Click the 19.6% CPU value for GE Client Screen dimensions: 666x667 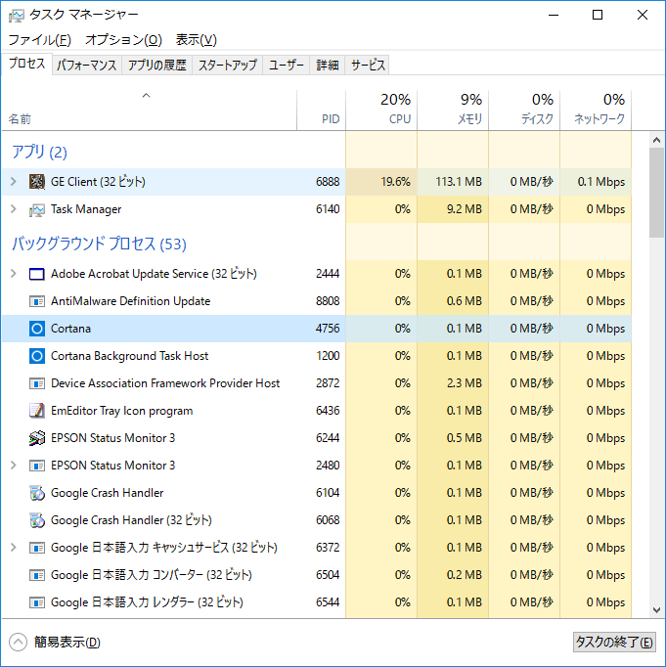[x=396, y=182]
